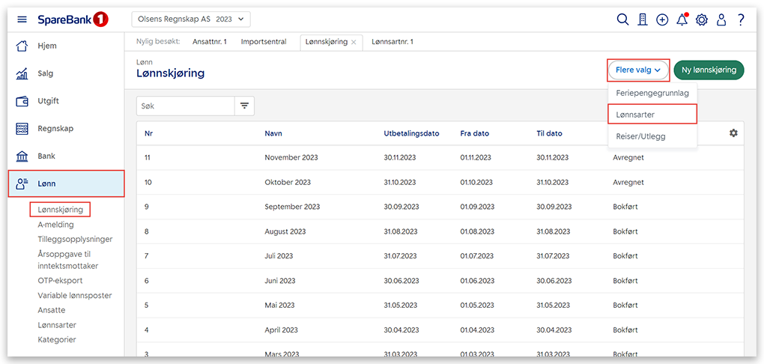The image size is (764, 364).
Task: Open A-melding in the sidebar
Action: (56, 224)
